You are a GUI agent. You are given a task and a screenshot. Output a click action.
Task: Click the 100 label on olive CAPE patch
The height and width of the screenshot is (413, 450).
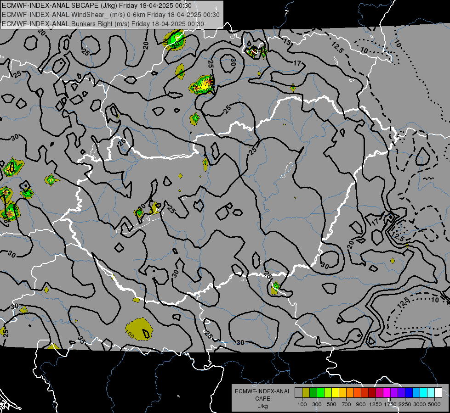tap(130, 334)
